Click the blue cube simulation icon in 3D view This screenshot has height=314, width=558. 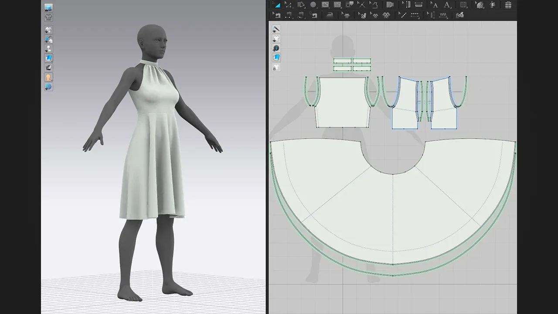48,7
